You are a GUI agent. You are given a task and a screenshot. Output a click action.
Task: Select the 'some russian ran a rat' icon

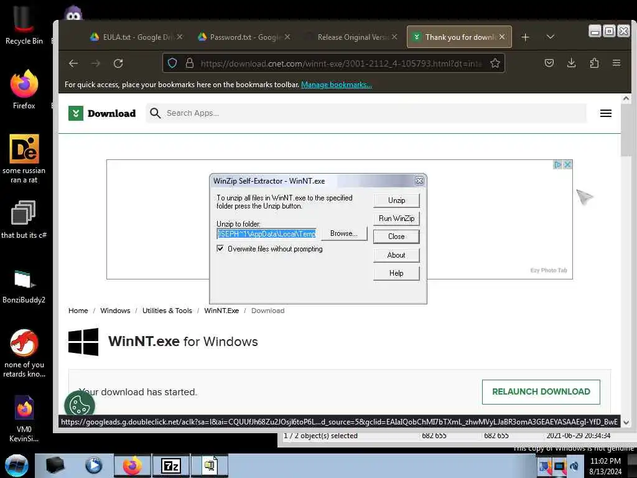(24, 159)
